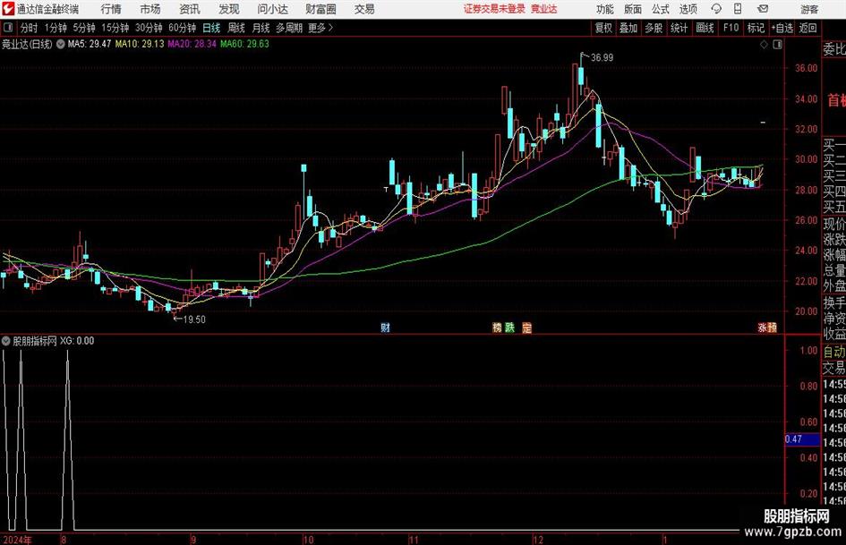Screen dimensions: 846x545
Task: Switch to 15分钟 period tab
Action: 115,28
